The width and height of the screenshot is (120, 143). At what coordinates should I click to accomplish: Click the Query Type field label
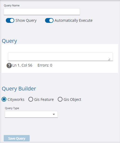(x=12, y=108)
